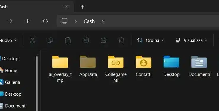Open Galleria in the navigation sidebar
Image resolution: width=219 pixels, height=111 pixels.
(x=10, y=82)
